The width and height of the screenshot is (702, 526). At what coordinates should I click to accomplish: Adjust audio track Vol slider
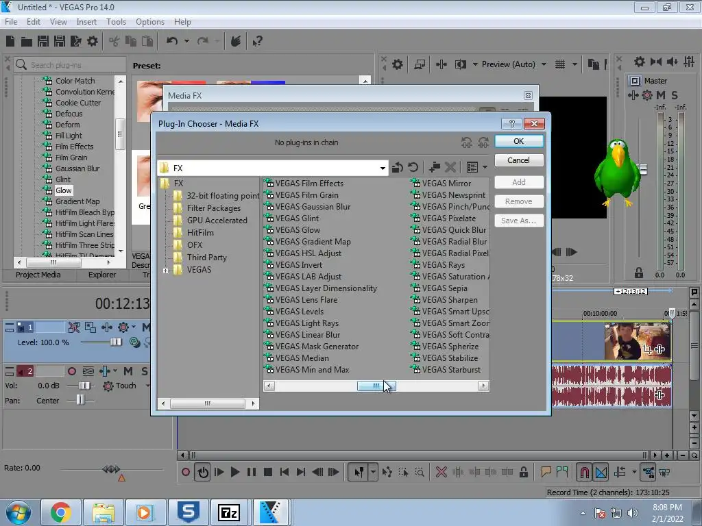pos(84,386)
